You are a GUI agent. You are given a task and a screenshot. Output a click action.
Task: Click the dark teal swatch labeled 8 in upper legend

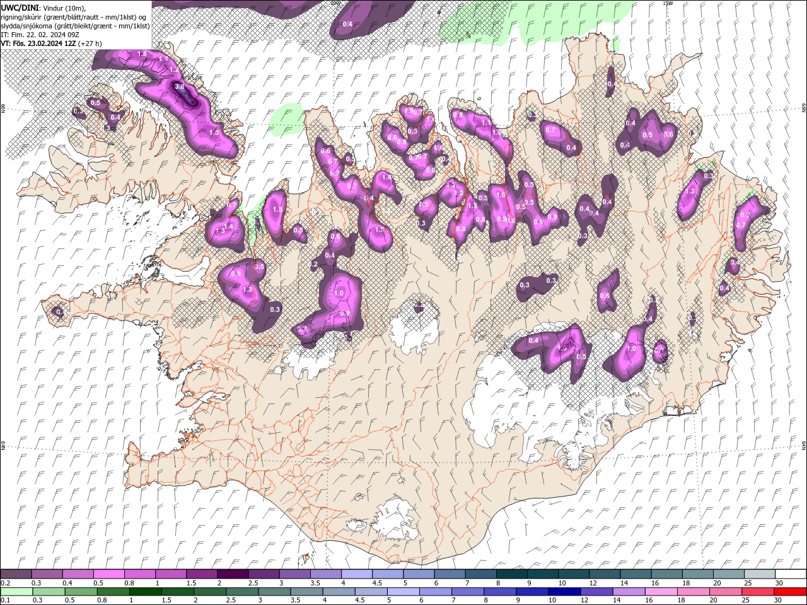point(512,573)
